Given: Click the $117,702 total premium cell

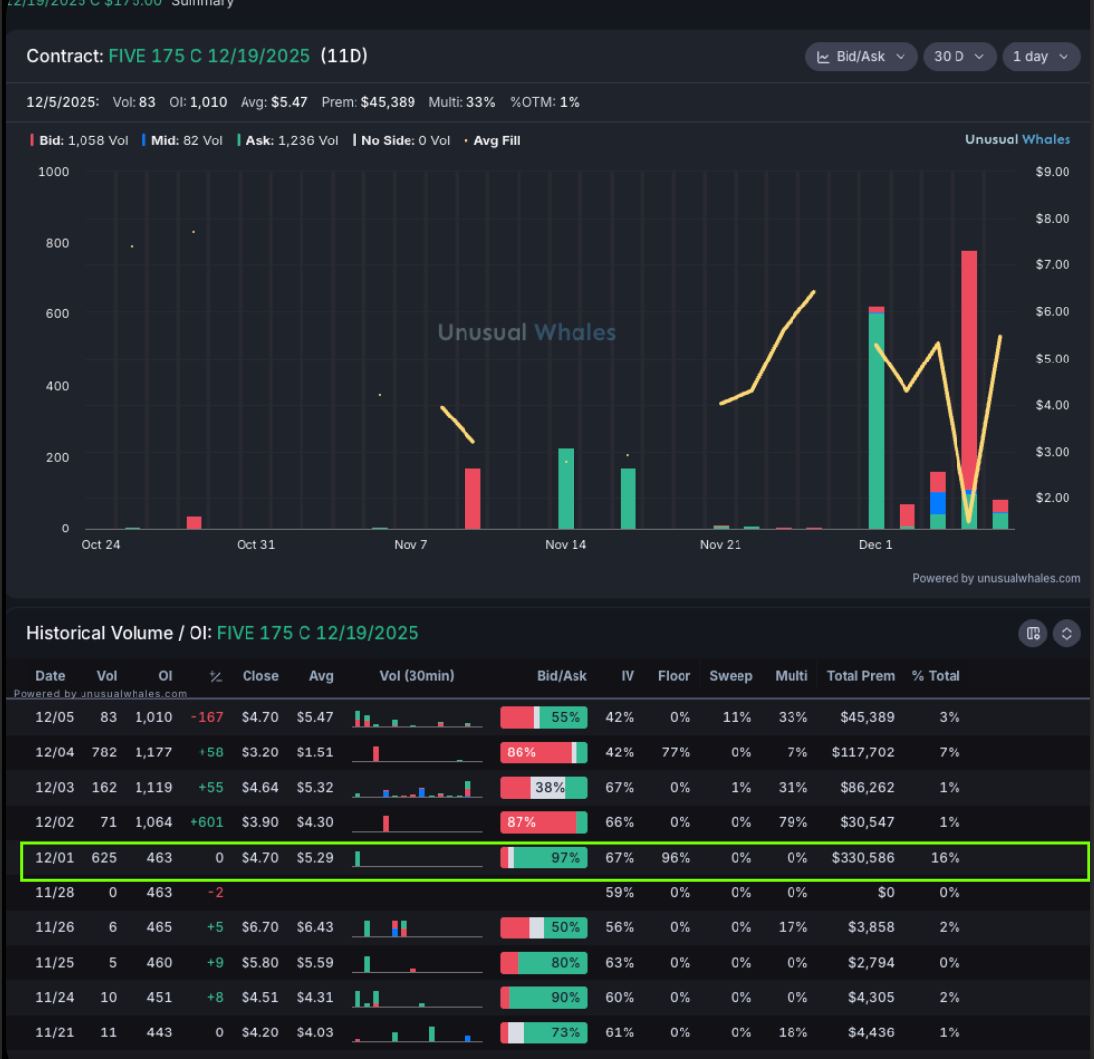Looking at the screenshot, I should pos(862,752).
